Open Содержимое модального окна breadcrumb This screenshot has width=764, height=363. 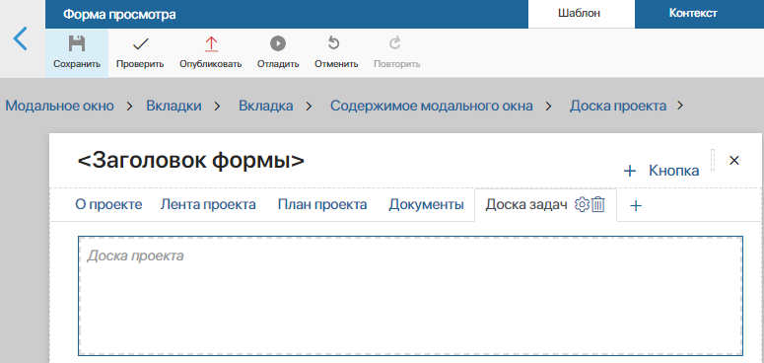click(x=431, y=106)
